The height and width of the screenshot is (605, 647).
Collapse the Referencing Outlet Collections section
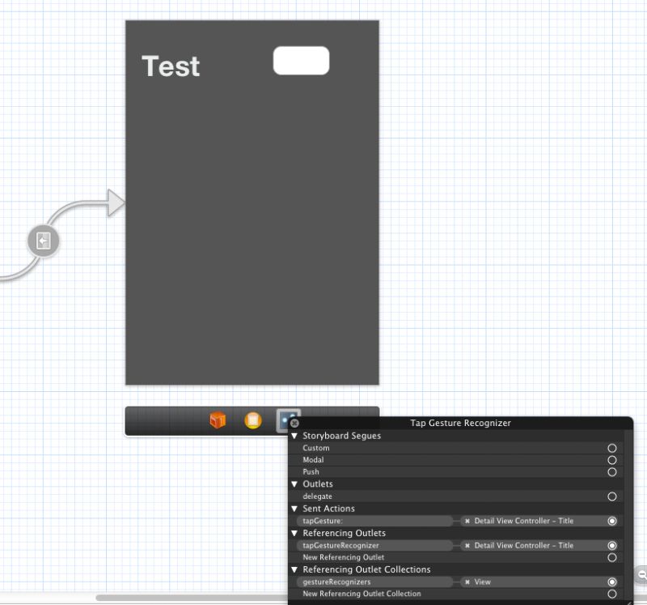[x=294, y=569]
